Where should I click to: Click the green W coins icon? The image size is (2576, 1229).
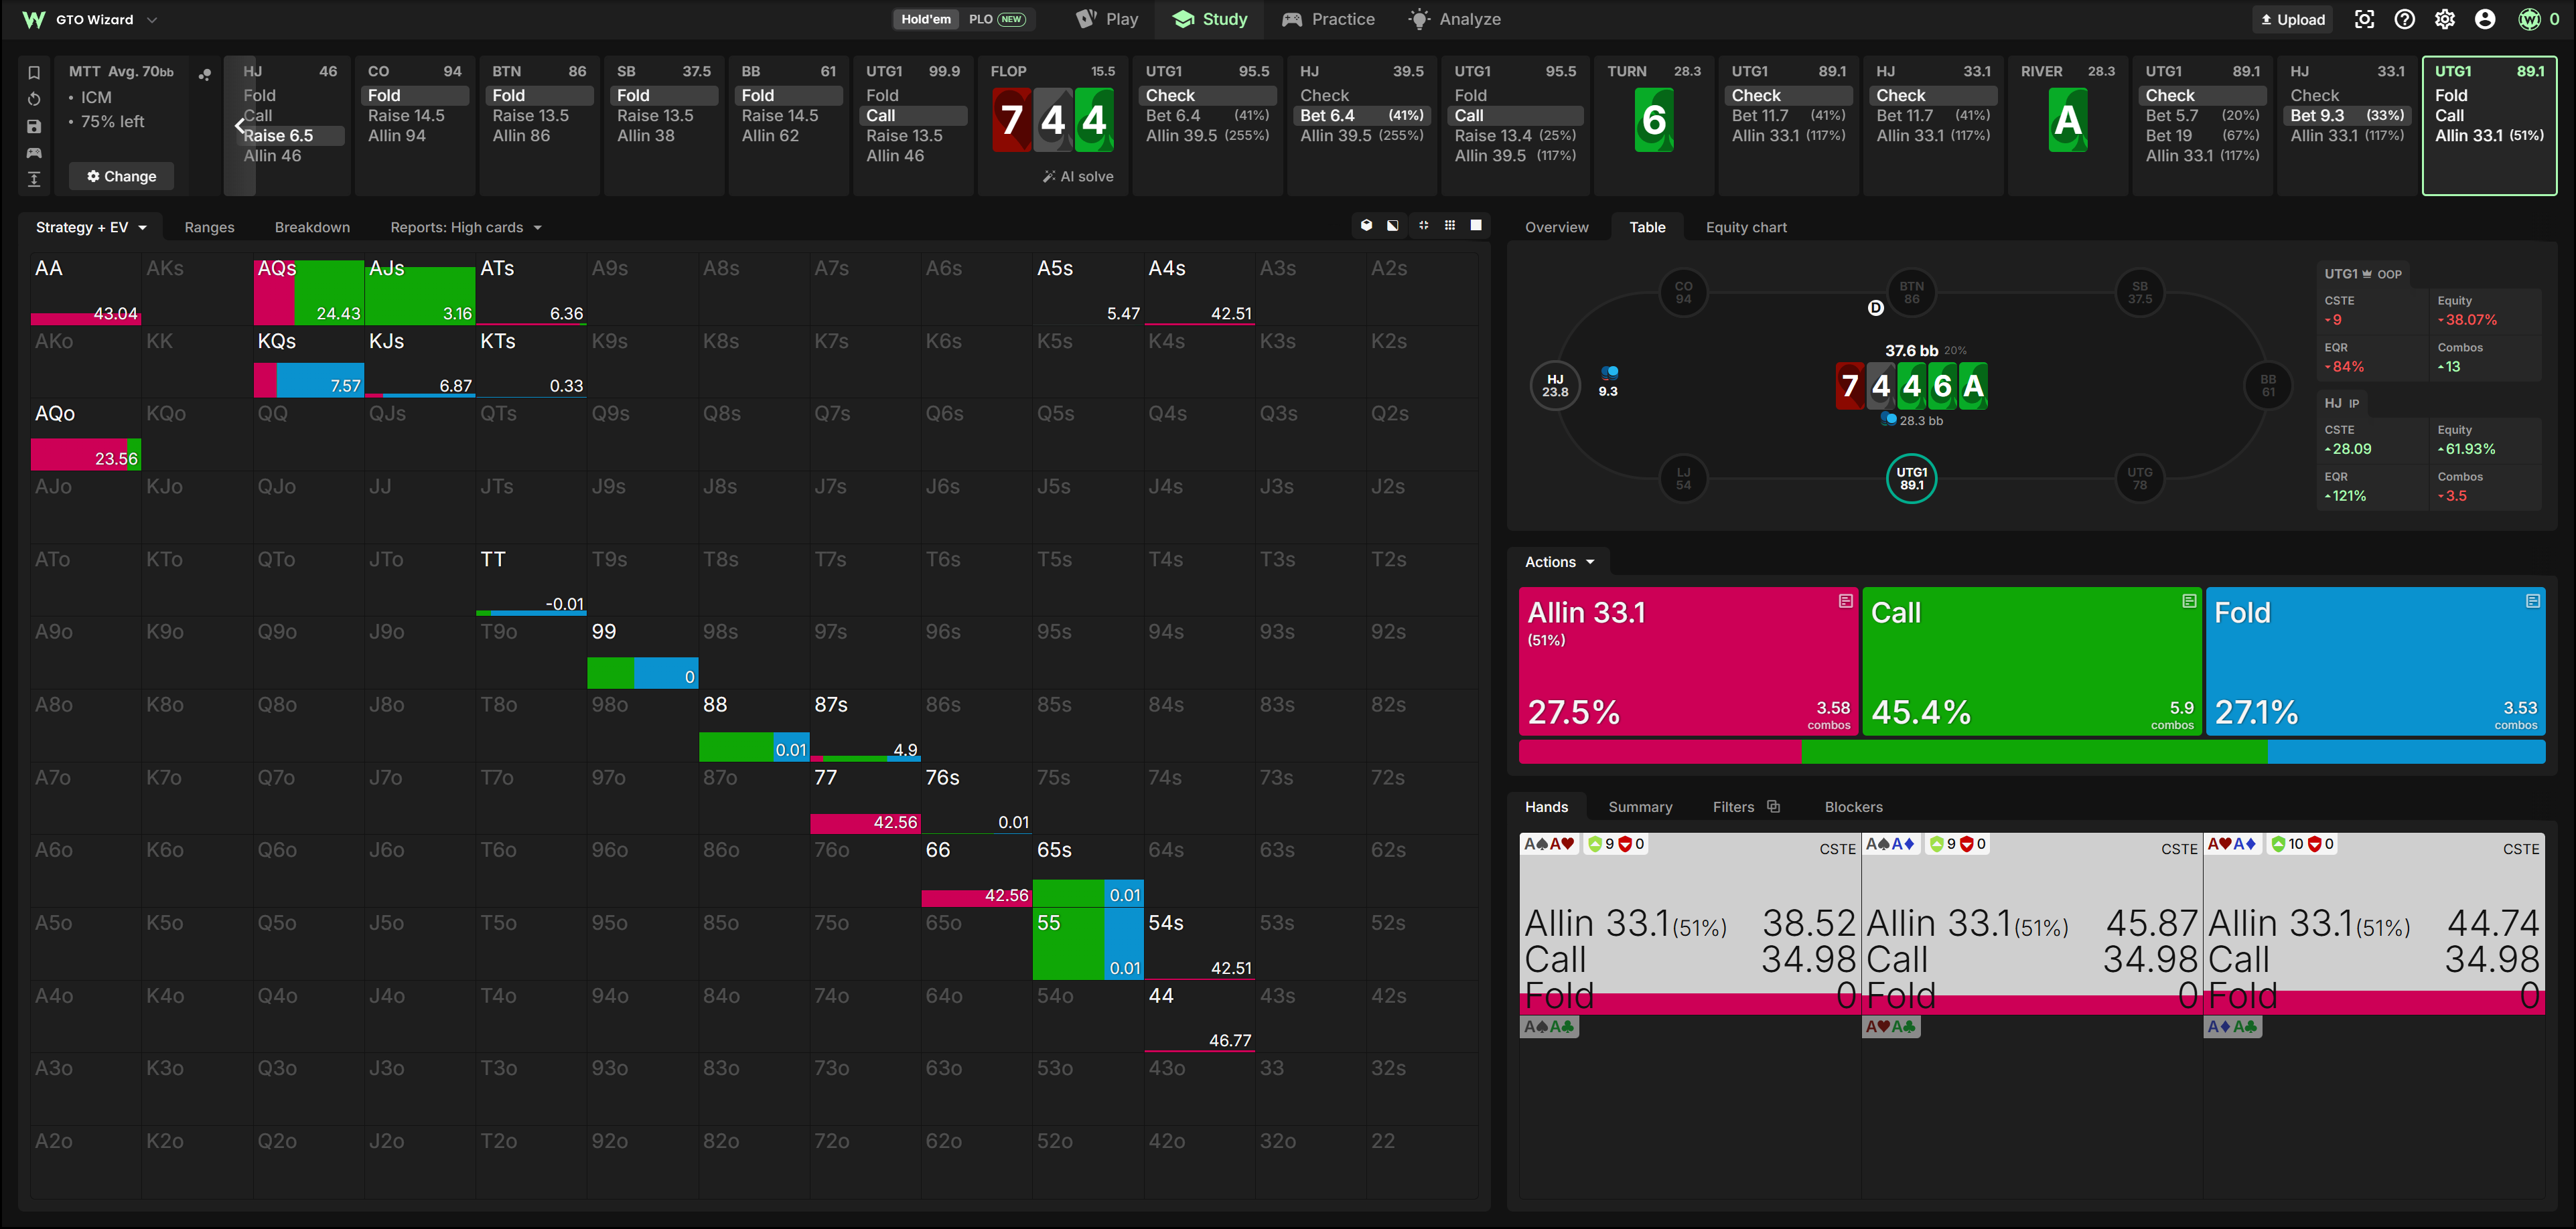pyautogui.click(x=2530, y=19)
